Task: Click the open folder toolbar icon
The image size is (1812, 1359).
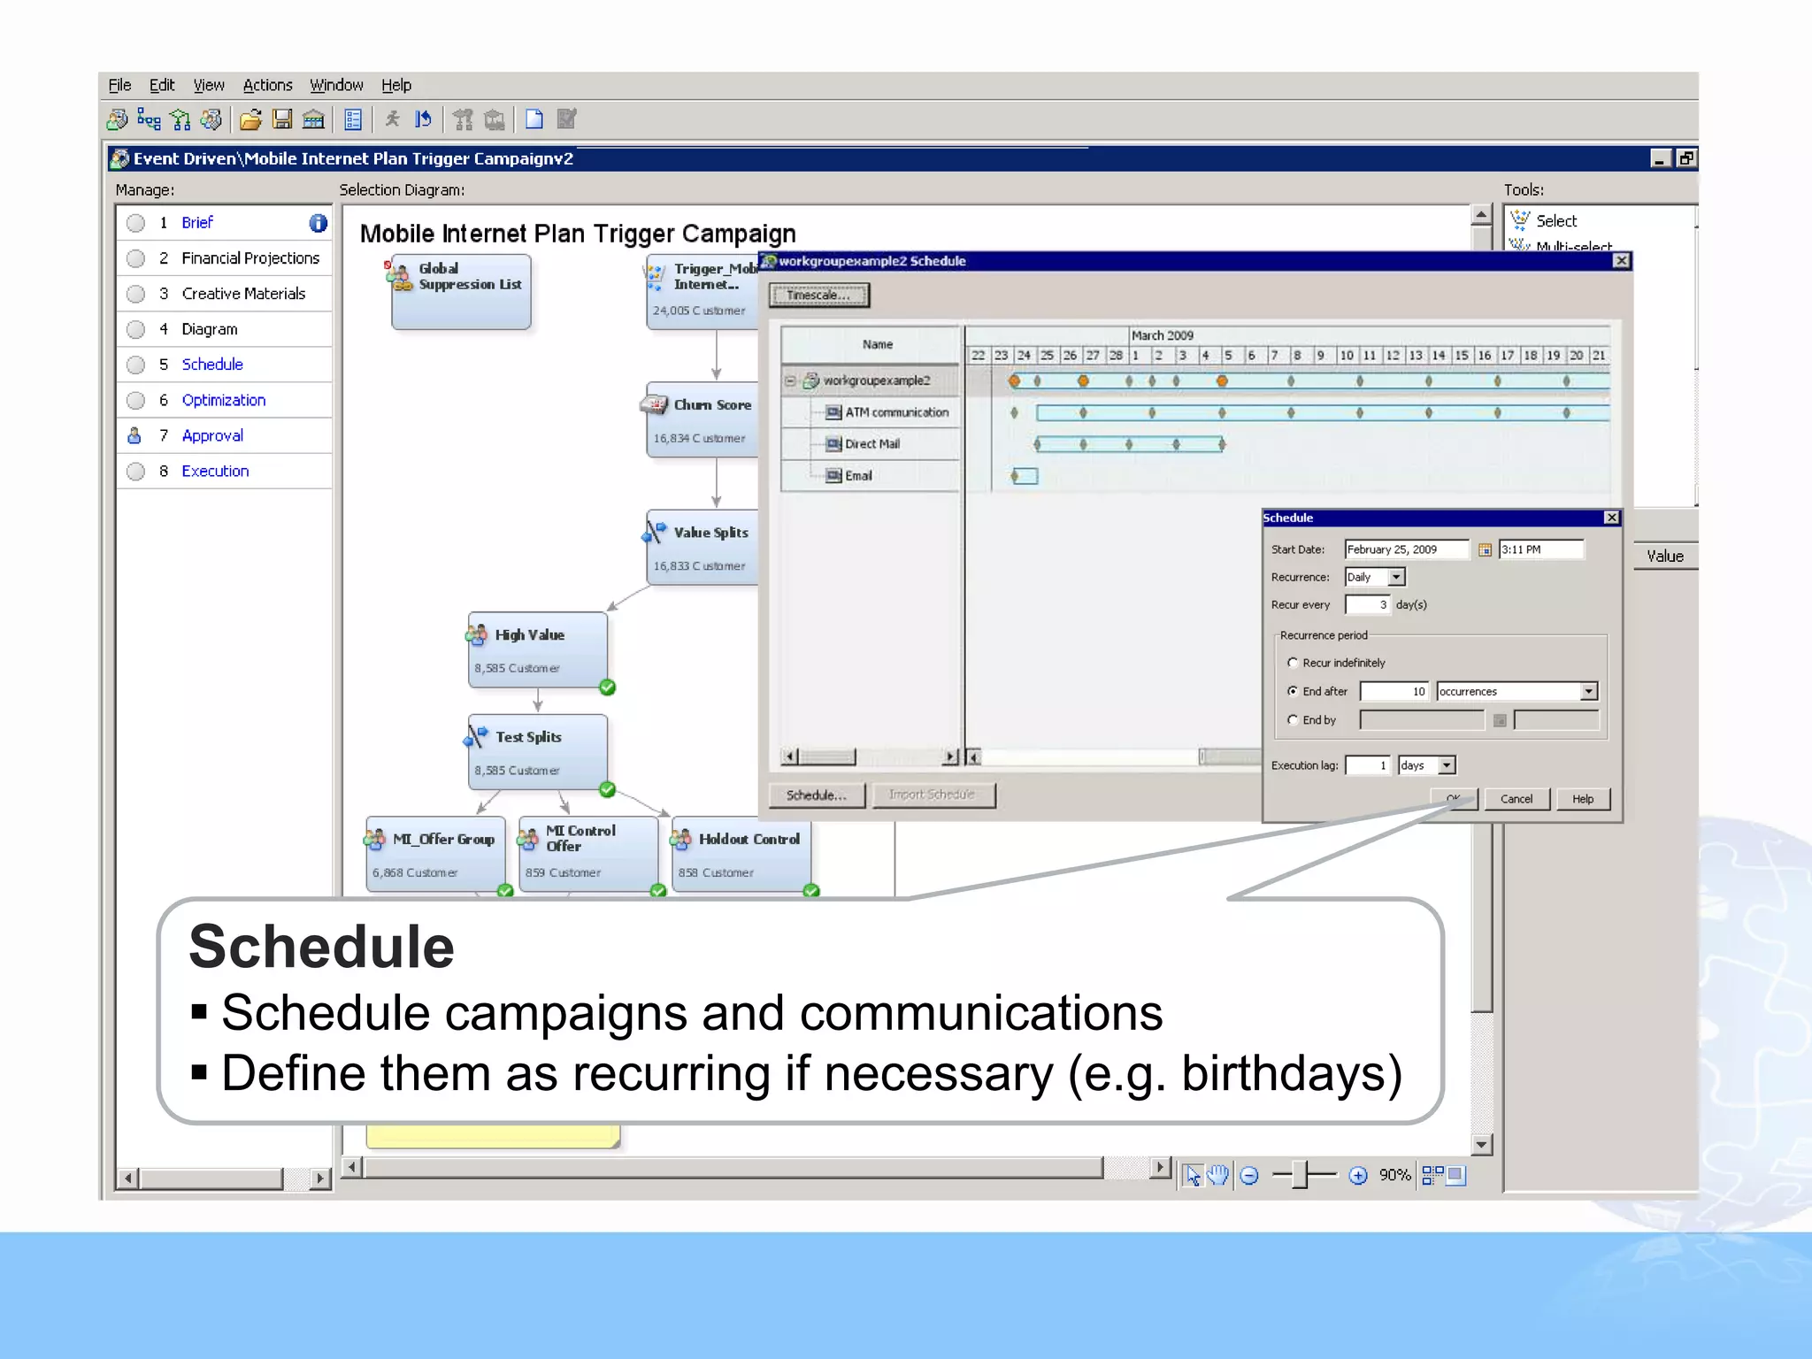Action: (251, 119)
